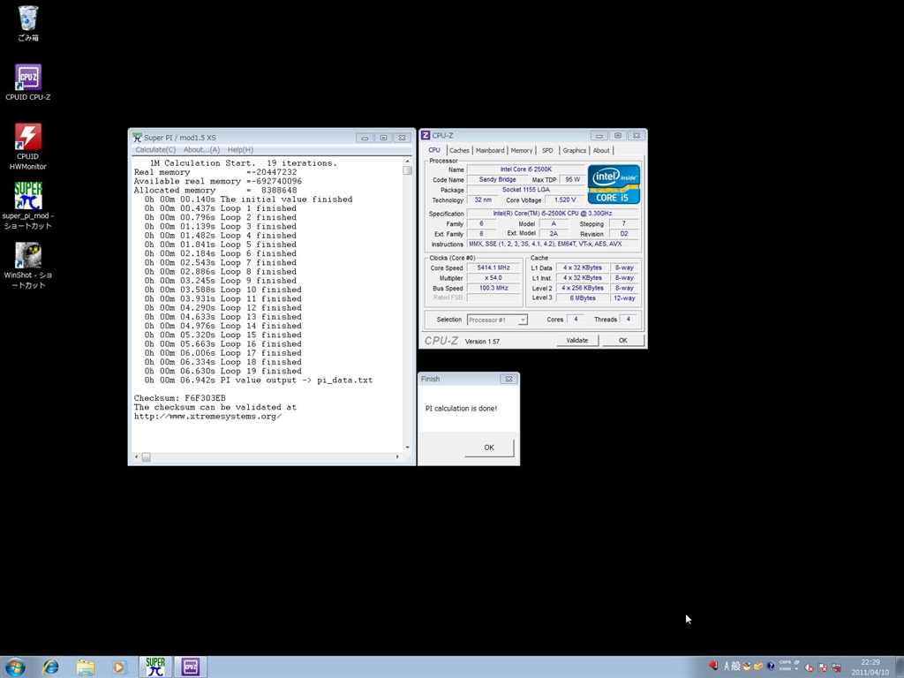This screenshot has width=904, height=678.
Task: Click Super PI vertical scrollbar thumb
Action: click(x=408, y=170)
